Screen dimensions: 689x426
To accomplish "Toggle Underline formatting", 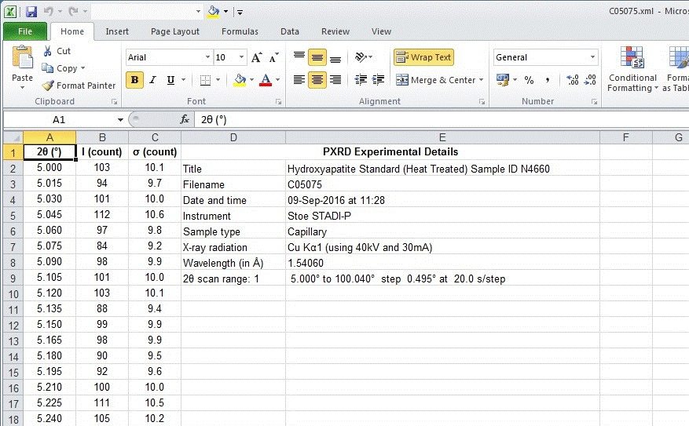I will [171, 80].
